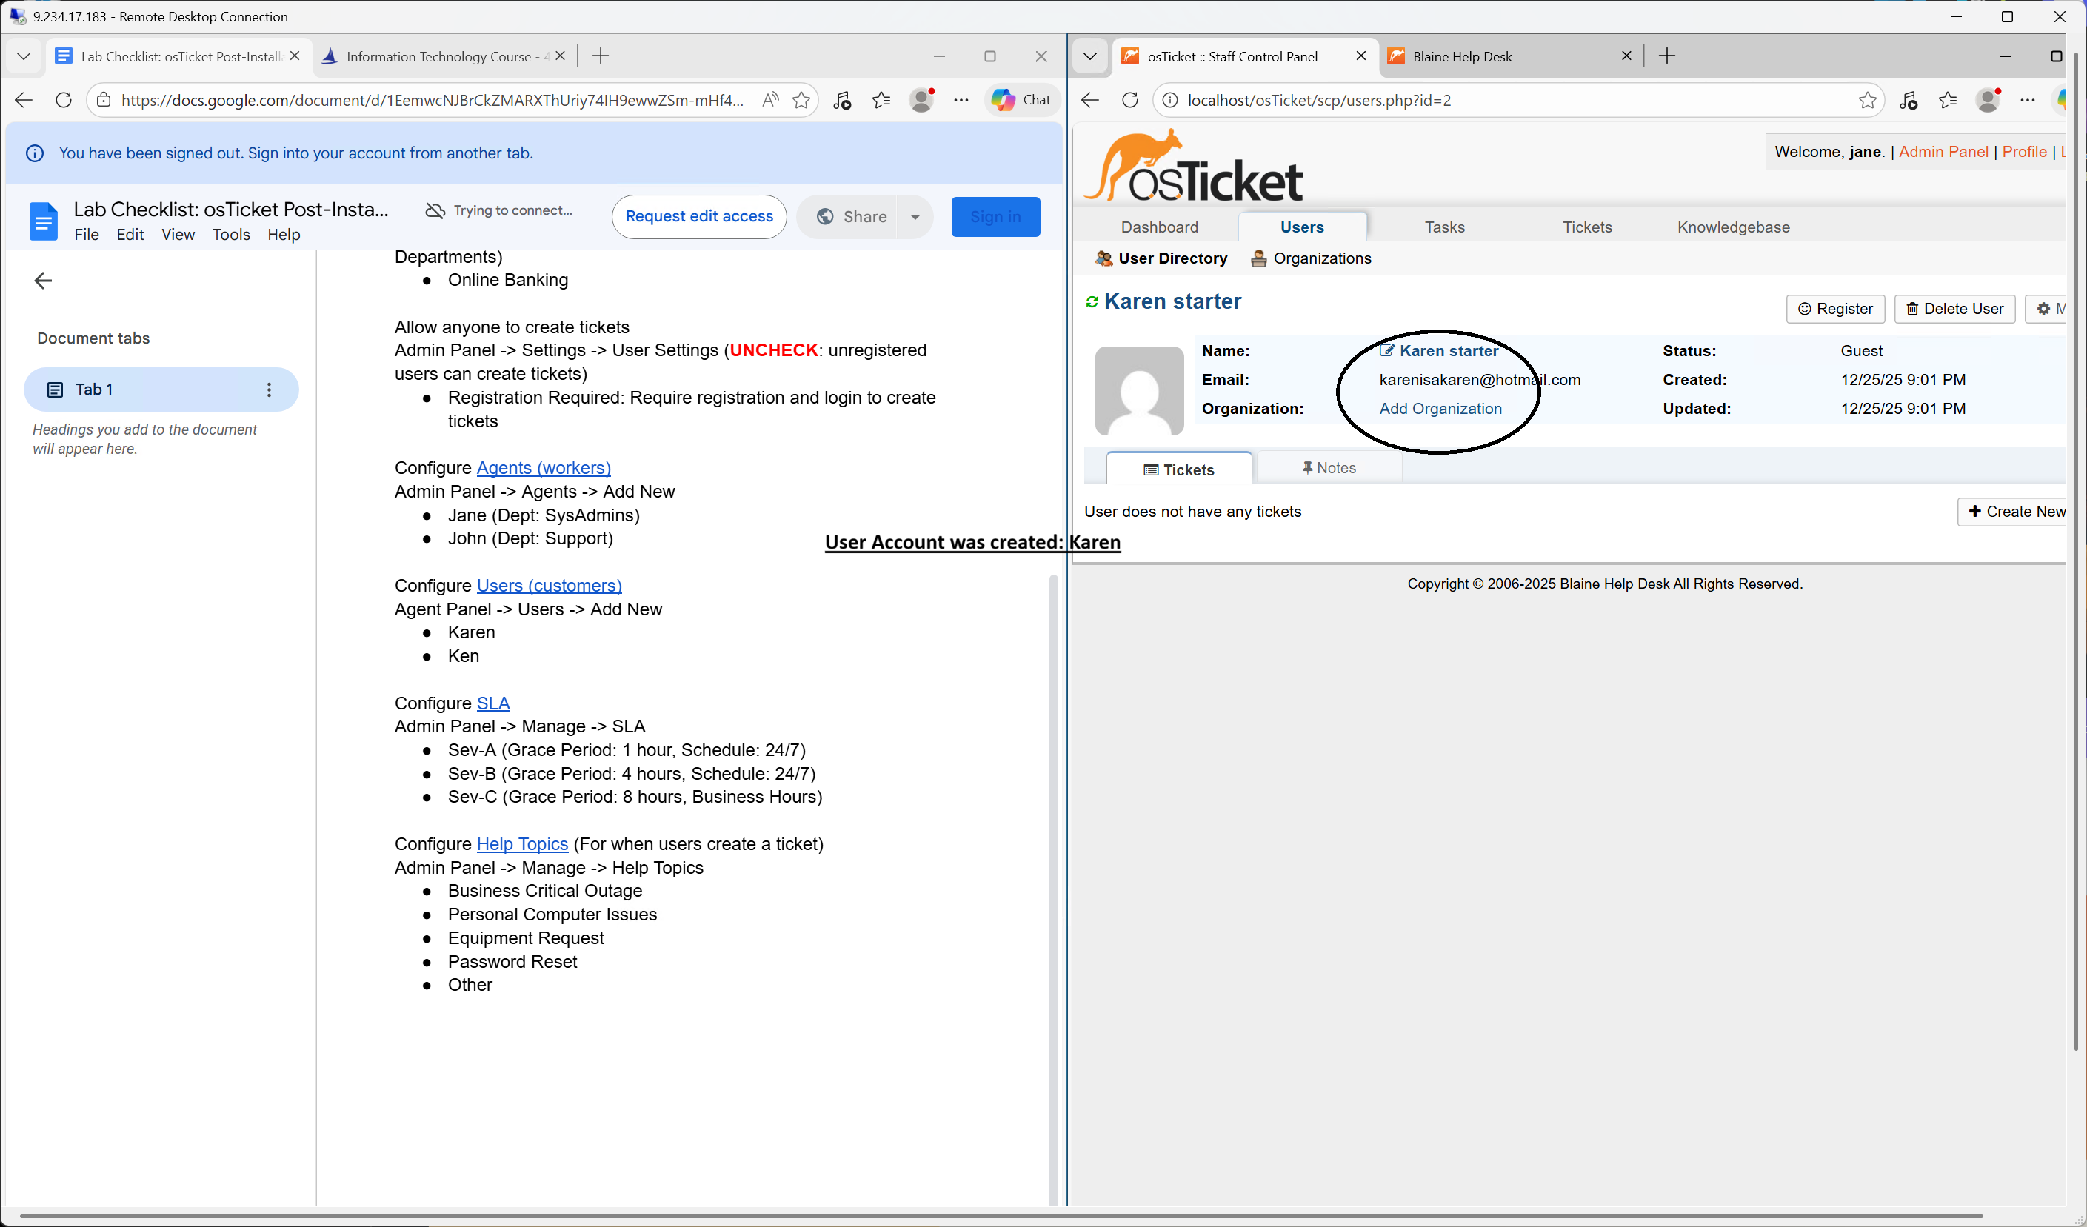Favorite the osTicket page with star icon
Image resolution: width=2087 pixels, height=1227 pixels.
click(x=1867, y=100)
